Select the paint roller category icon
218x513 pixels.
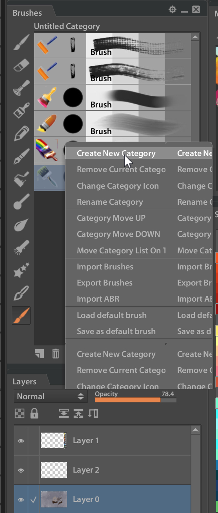point(22,180)
